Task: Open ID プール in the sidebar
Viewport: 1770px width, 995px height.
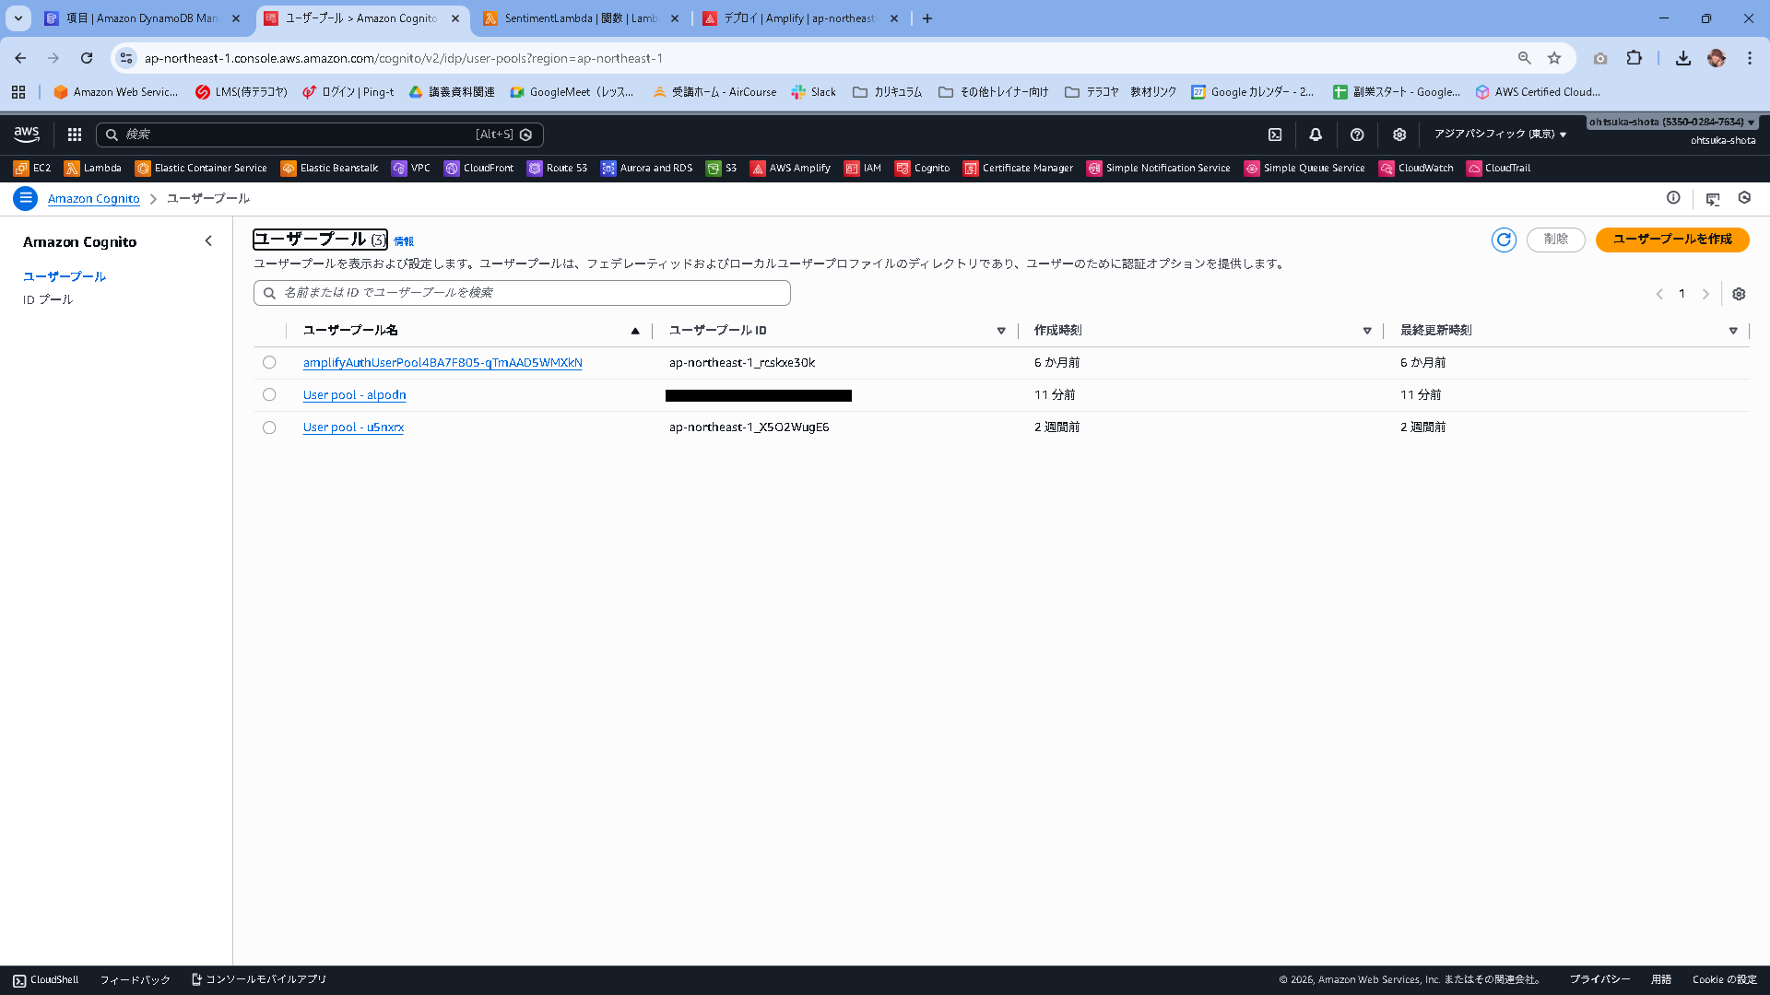Action: [x=48, y=300]
